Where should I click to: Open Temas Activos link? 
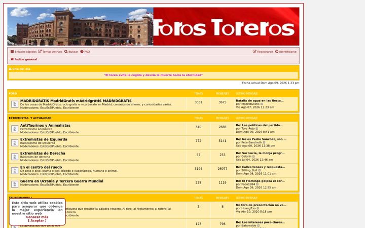(50, 52)
